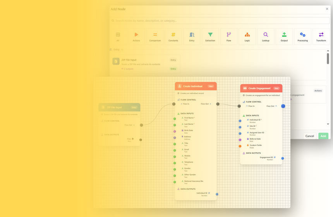Screen dimensions: 333x217
Task: Filter nodes by Extraction category
Action: click(x=210, y=36)
